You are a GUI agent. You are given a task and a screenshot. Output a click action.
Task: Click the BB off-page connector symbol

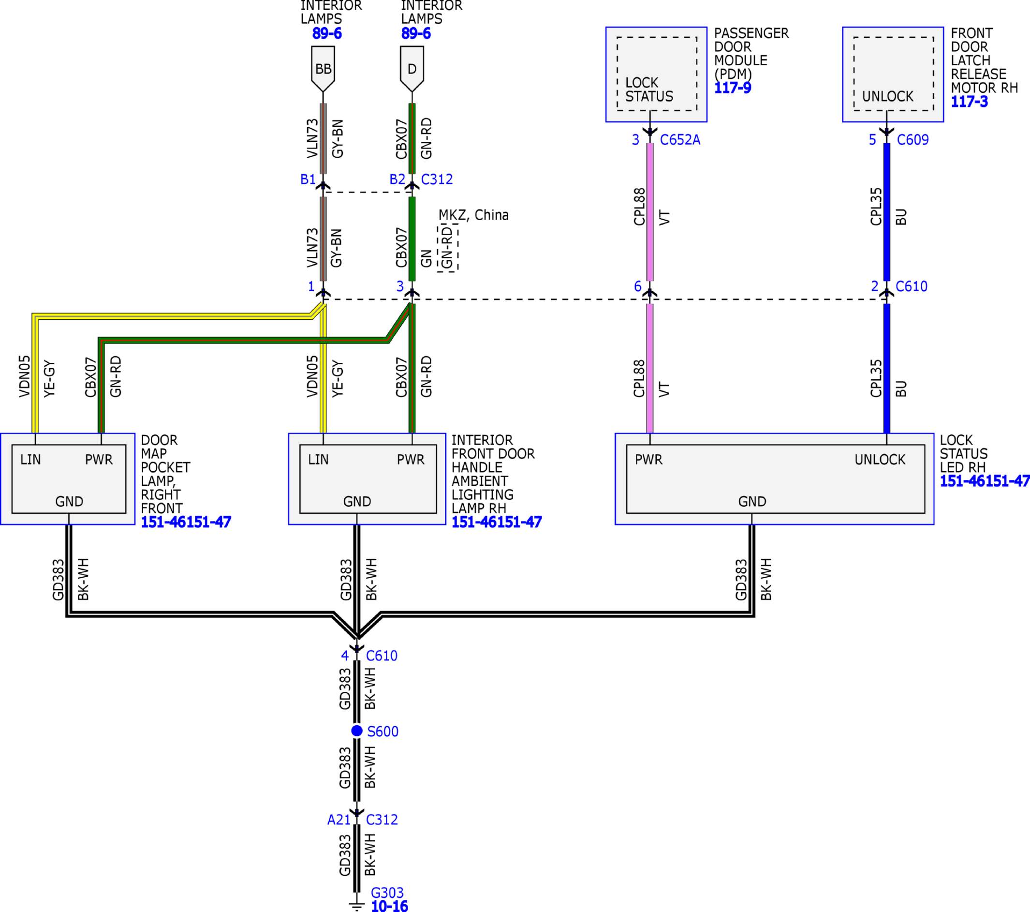323,69
